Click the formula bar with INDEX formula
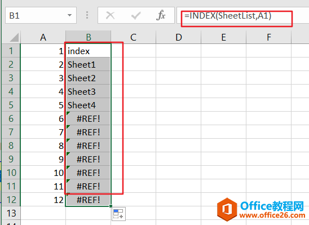This screenshot has width=309, height=225. point(243,16)
